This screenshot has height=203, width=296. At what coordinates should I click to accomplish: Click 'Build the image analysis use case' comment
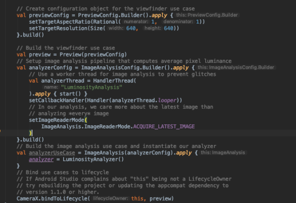tap(116, 146)
